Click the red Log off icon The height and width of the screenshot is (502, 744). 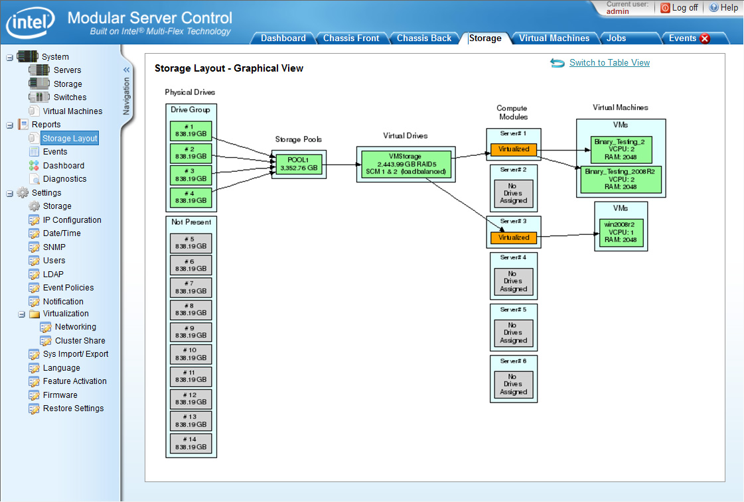665,7
